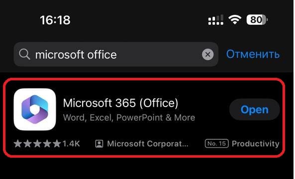295x179 pixels.
Task: Tap the last rating star
Action: [x=57, y=144]
